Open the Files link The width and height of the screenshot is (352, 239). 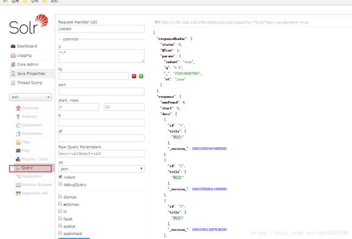pyautogui.click(x=25, y=142)
